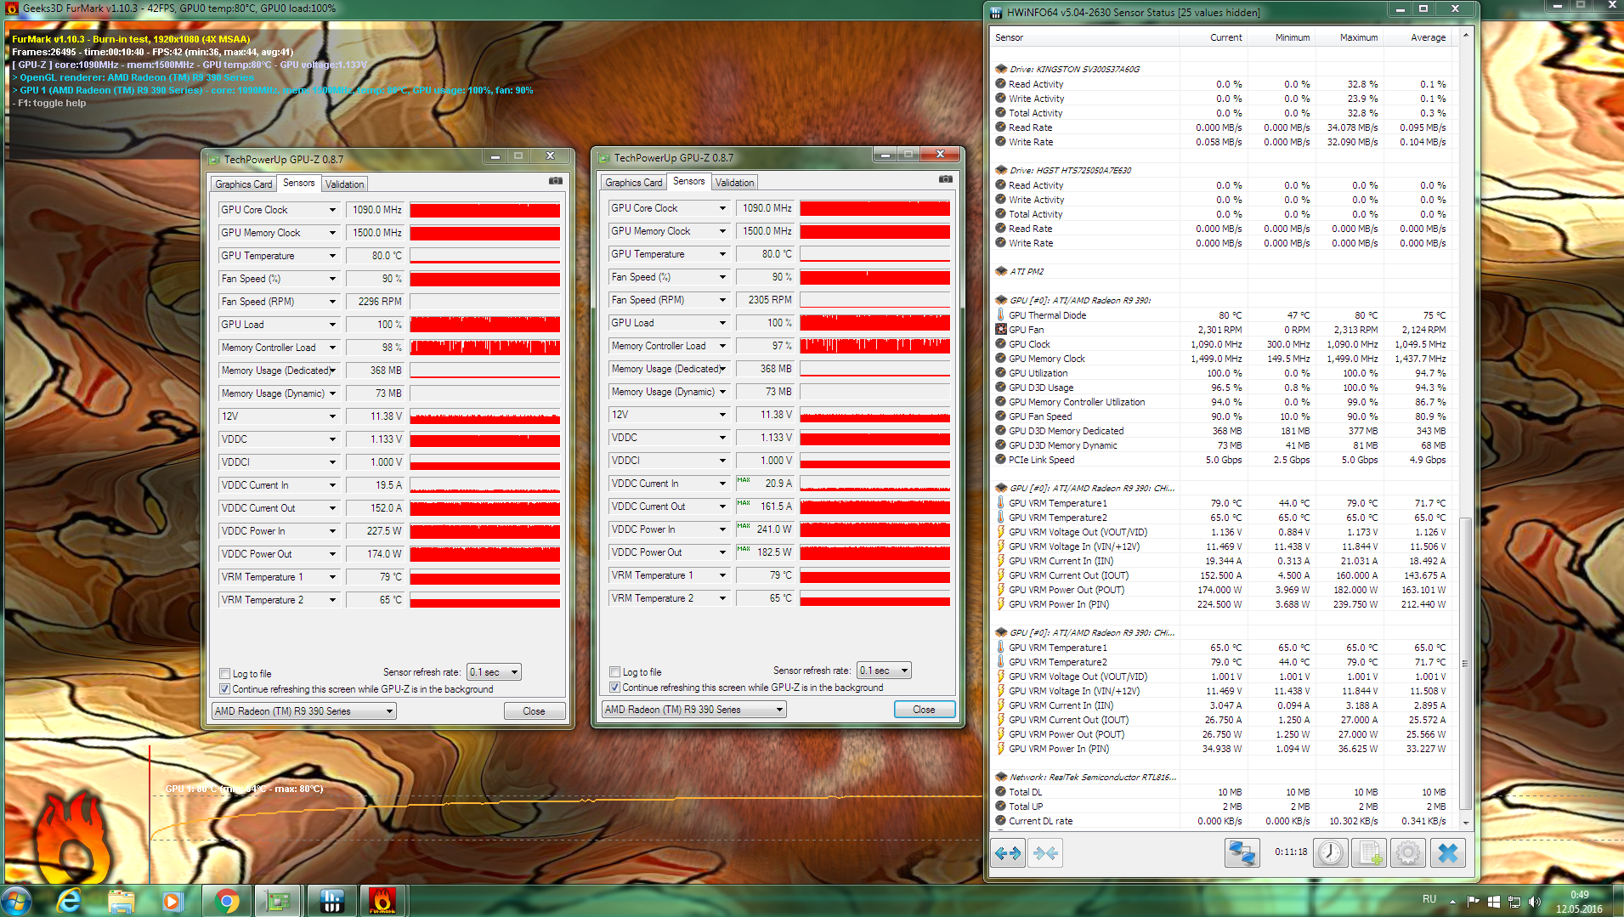
Task: Click the blue X icon in HWiNFO toolbar
Action: [x=1448, y=852]
